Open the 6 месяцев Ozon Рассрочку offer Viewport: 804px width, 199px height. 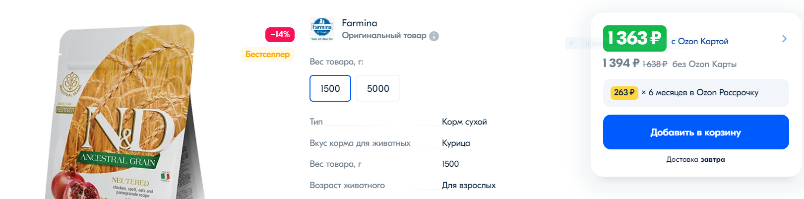(x=703, y=93)
